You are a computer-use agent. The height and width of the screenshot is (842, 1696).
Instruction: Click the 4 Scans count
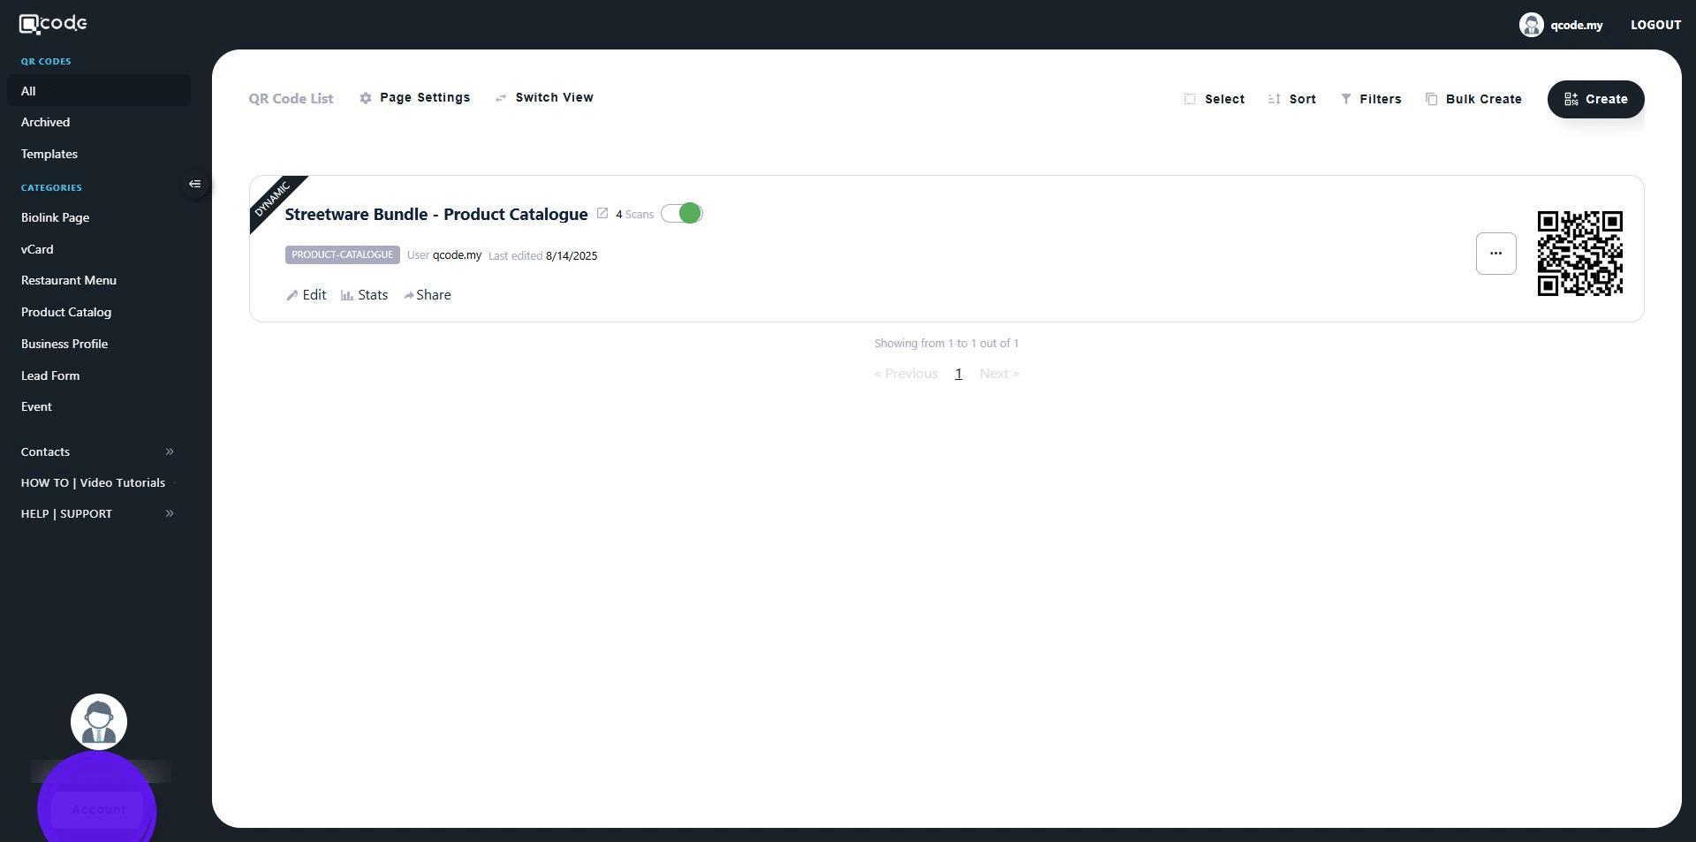click(634, 215)
